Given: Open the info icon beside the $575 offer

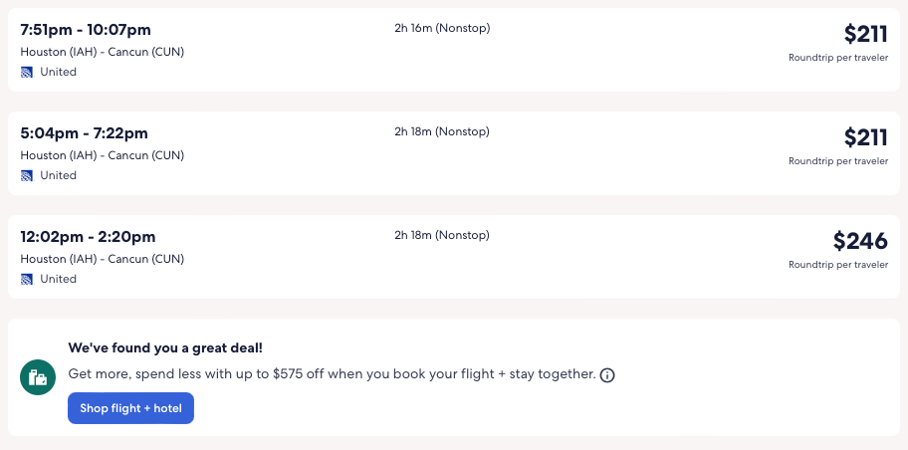Looking at the screenshot, I should click(x=607, y=375).
